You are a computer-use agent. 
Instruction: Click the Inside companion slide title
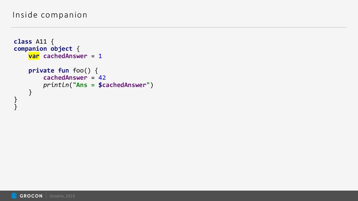point(50,15)
